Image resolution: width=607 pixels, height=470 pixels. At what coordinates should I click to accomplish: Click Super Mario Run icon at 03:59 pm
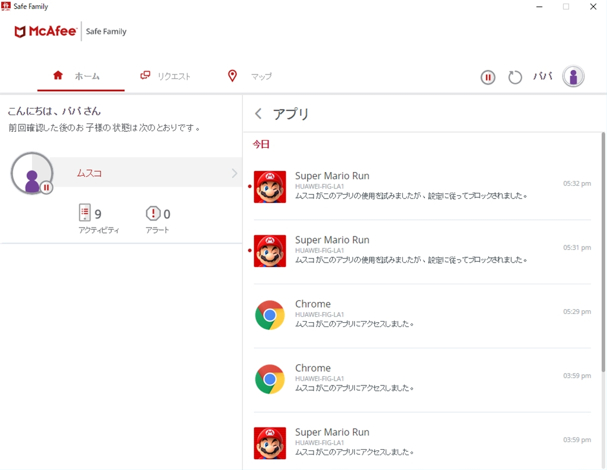click(270, 443)
